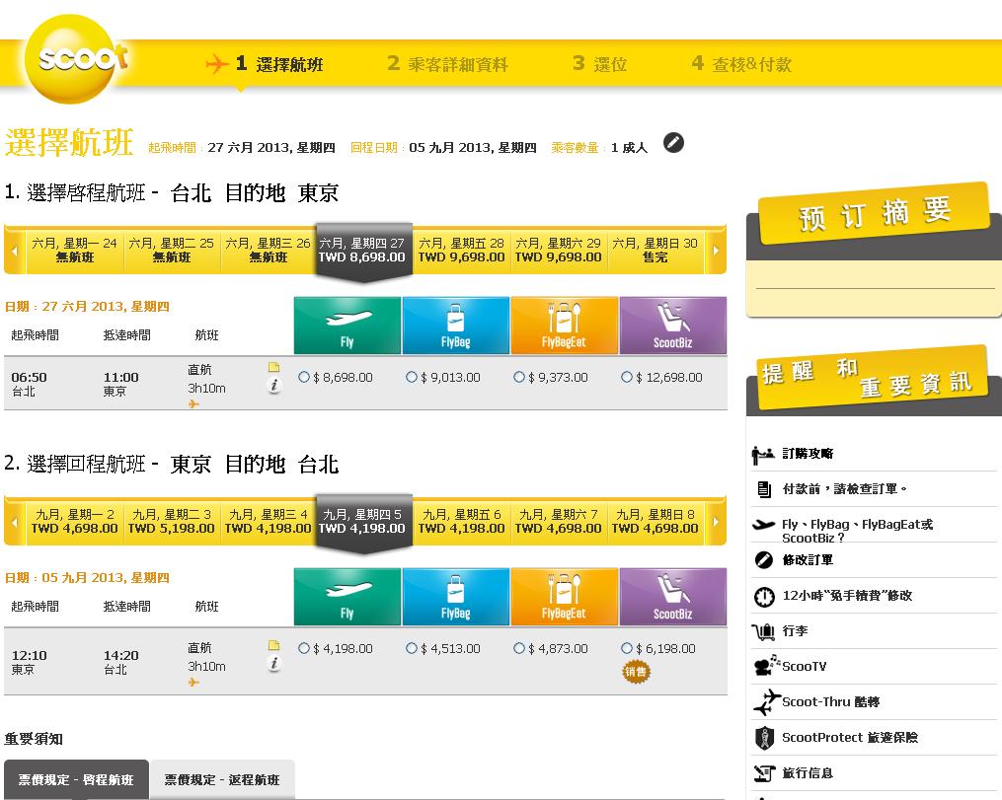Open the 行李 baggage link

(x=795, y=630)
